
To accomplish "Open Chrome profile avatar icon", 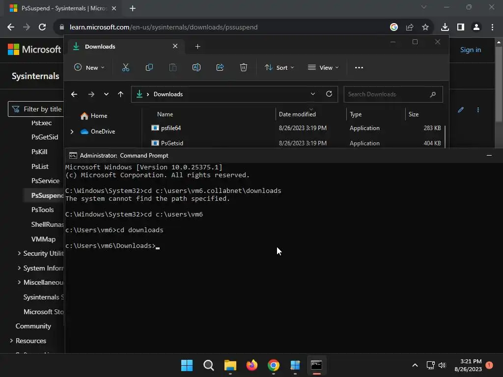I will tap(476, 27).
